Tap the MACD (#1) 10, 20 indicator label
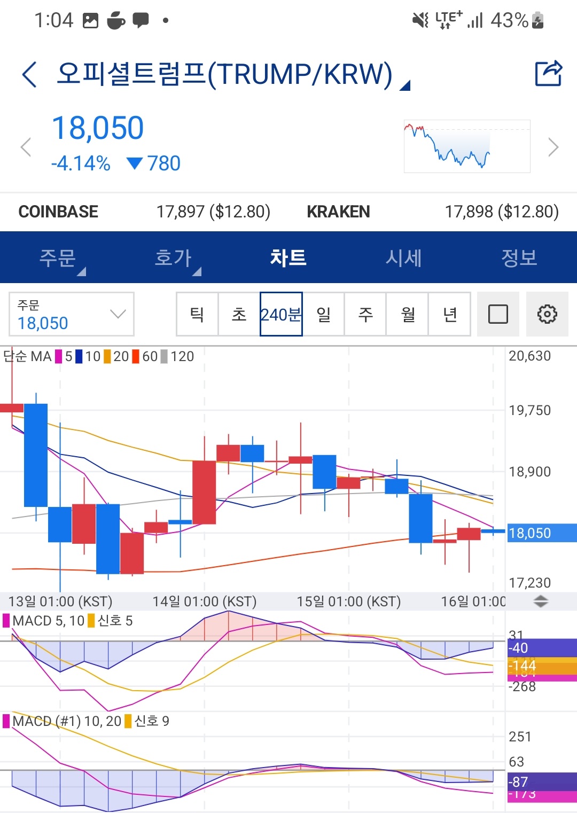 click(x=67, y=721)
